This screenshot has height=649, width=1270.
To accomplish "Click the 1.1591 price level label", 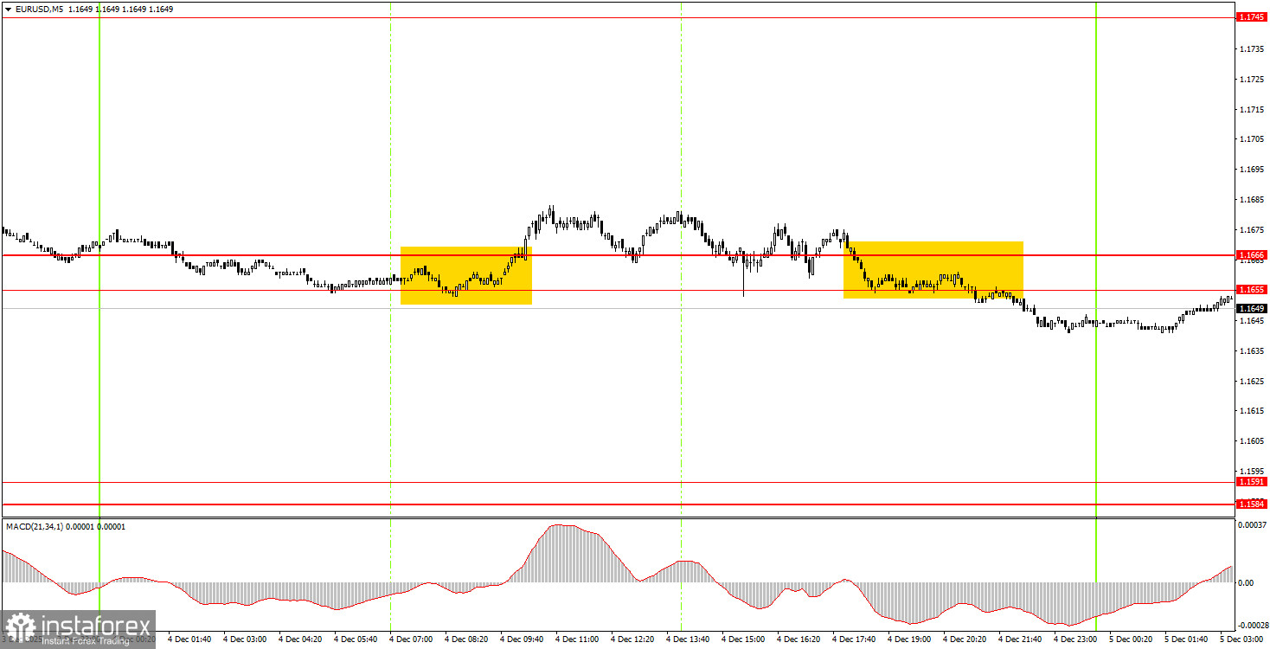I will click(x=1253, y=482).
